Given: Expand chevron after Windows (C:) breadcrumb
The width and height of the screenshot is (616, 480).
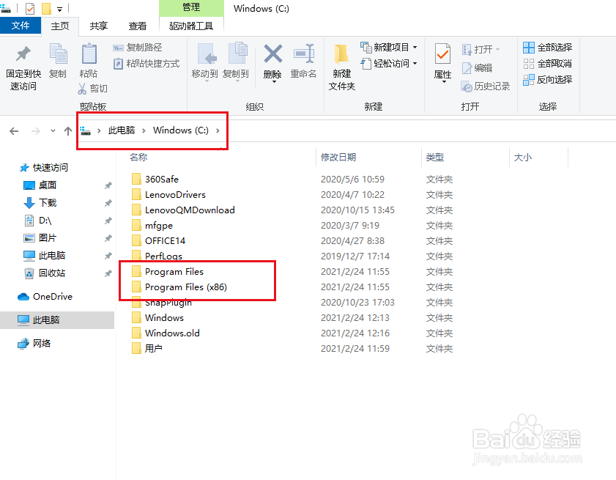Looking at the screenshot, I should point(218,130).
